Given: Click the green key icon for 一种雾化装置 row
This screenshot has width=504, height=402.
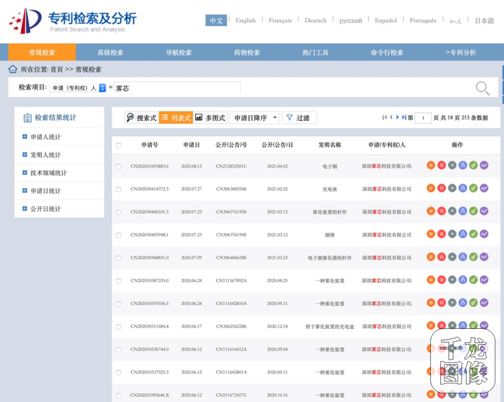Looking at the screenshot, I should (x=474, y=280).
